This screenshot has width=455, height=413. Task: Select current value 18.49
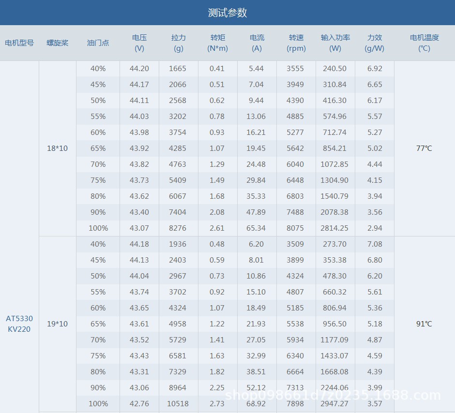256,308
